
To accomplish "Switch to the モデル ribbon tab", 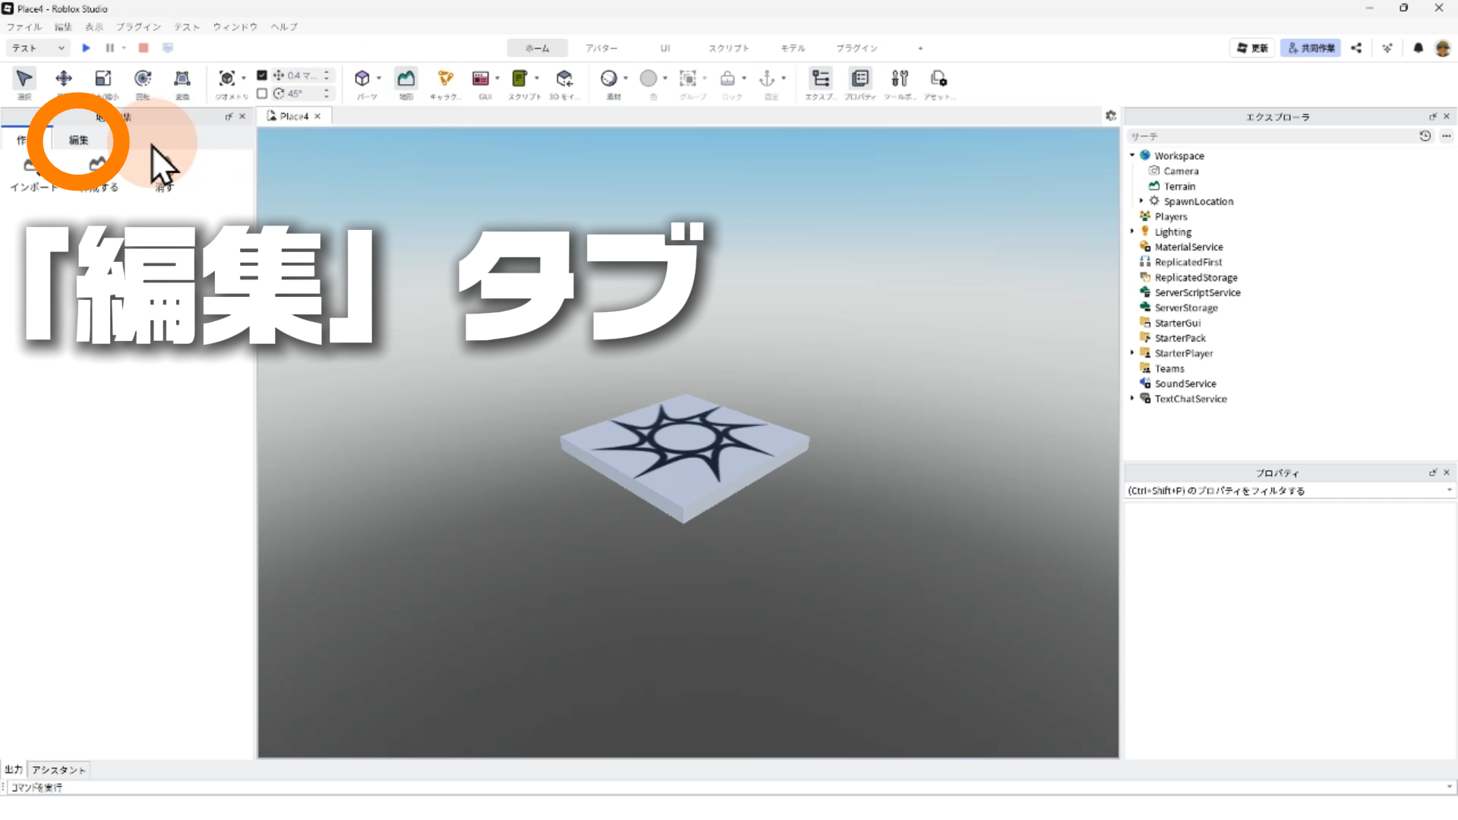I will 792,48.
